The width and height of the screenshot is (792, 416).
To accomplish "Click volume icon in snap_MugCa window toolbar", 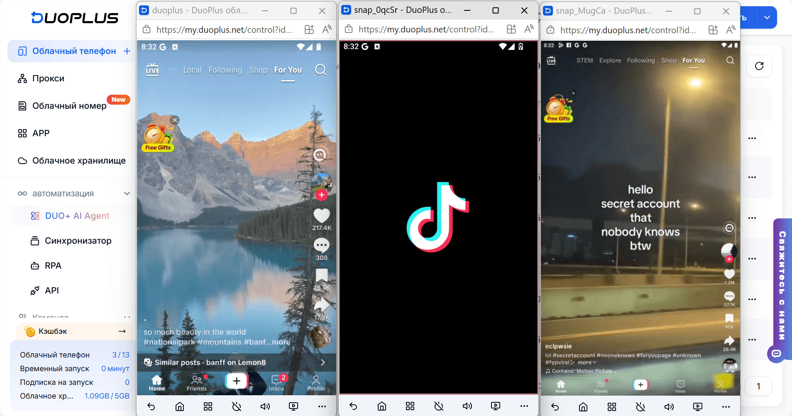I will [669, 407].
